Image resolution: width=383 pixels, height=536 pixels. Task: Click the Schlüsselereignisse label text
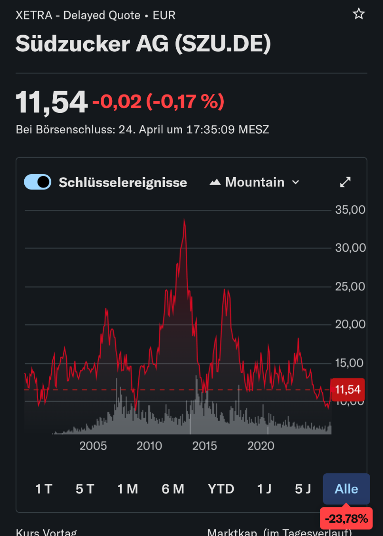click(123, 182)
